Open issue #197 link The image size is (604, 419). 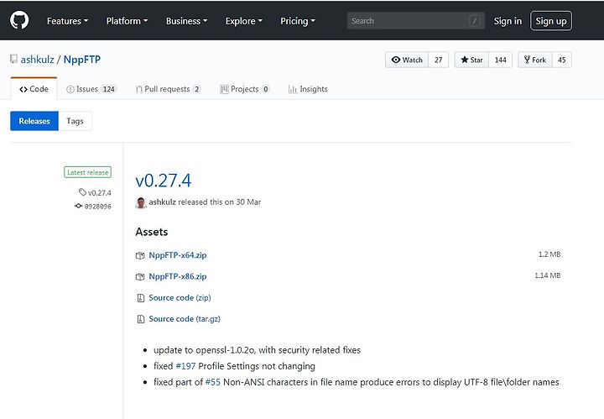185,366
